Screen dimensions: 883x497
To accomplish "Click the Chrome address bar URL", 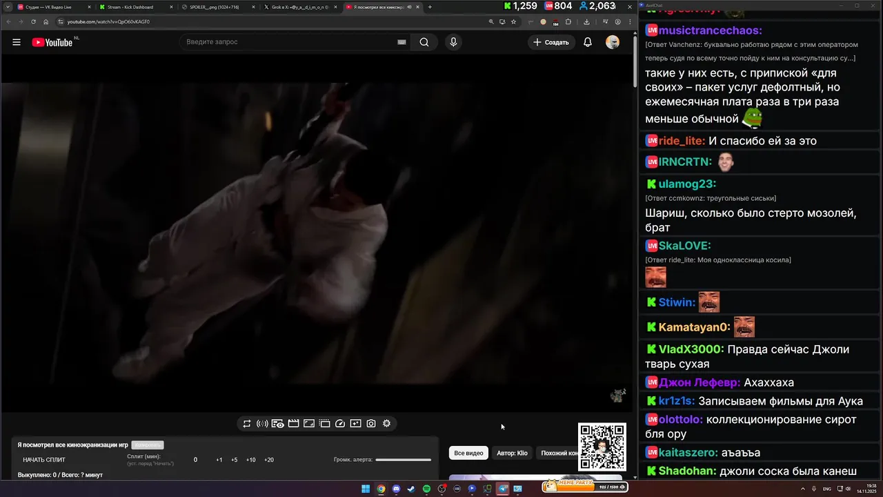I will (108, 21).
